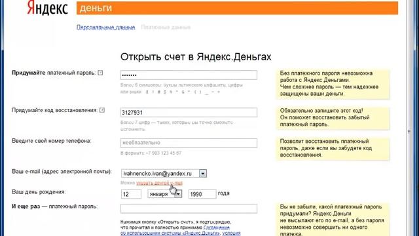Click the phone number field with необязательно placeholder
This screenshot has width=419, height=236.
tap(189, 143)
